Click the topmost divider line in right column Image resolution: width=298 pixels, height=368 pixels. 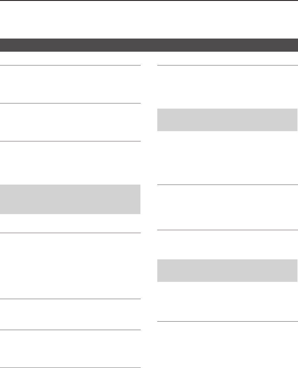[227, 65]
